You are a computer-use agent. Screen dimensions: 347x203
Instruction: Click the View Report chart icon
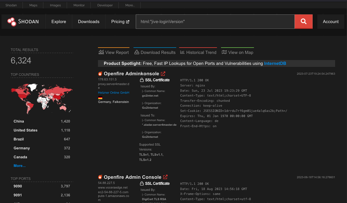(x=101, y=52)
